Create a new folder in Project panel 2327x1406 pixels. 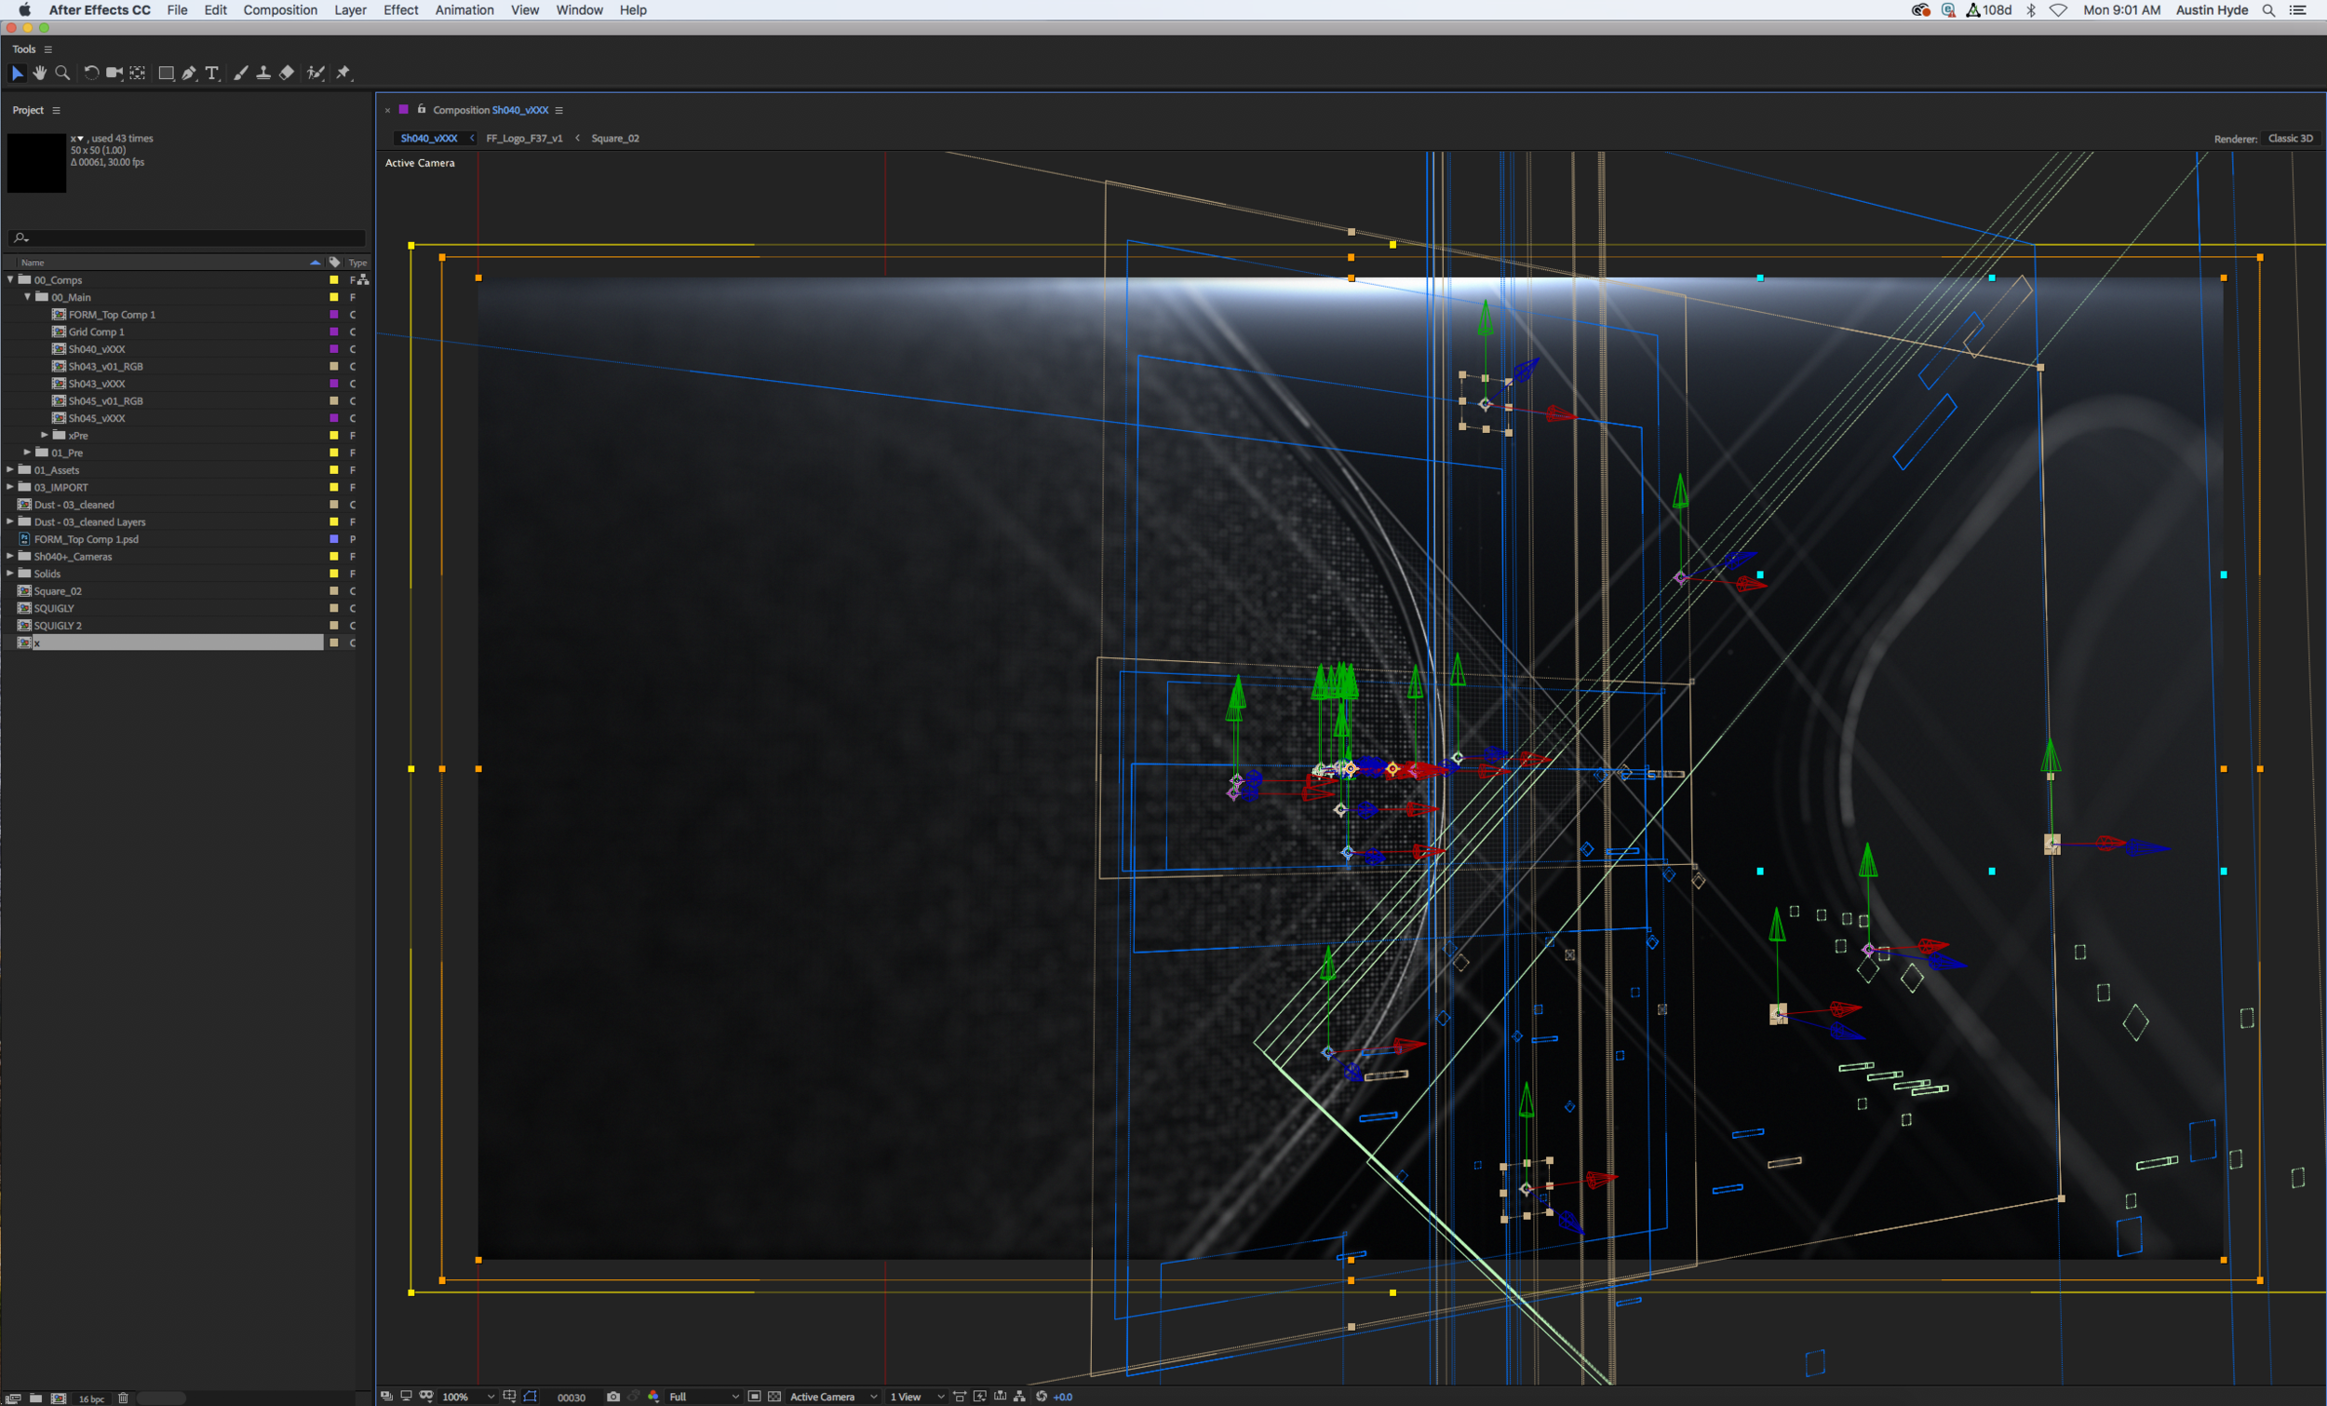click(x=36, y=1398)
